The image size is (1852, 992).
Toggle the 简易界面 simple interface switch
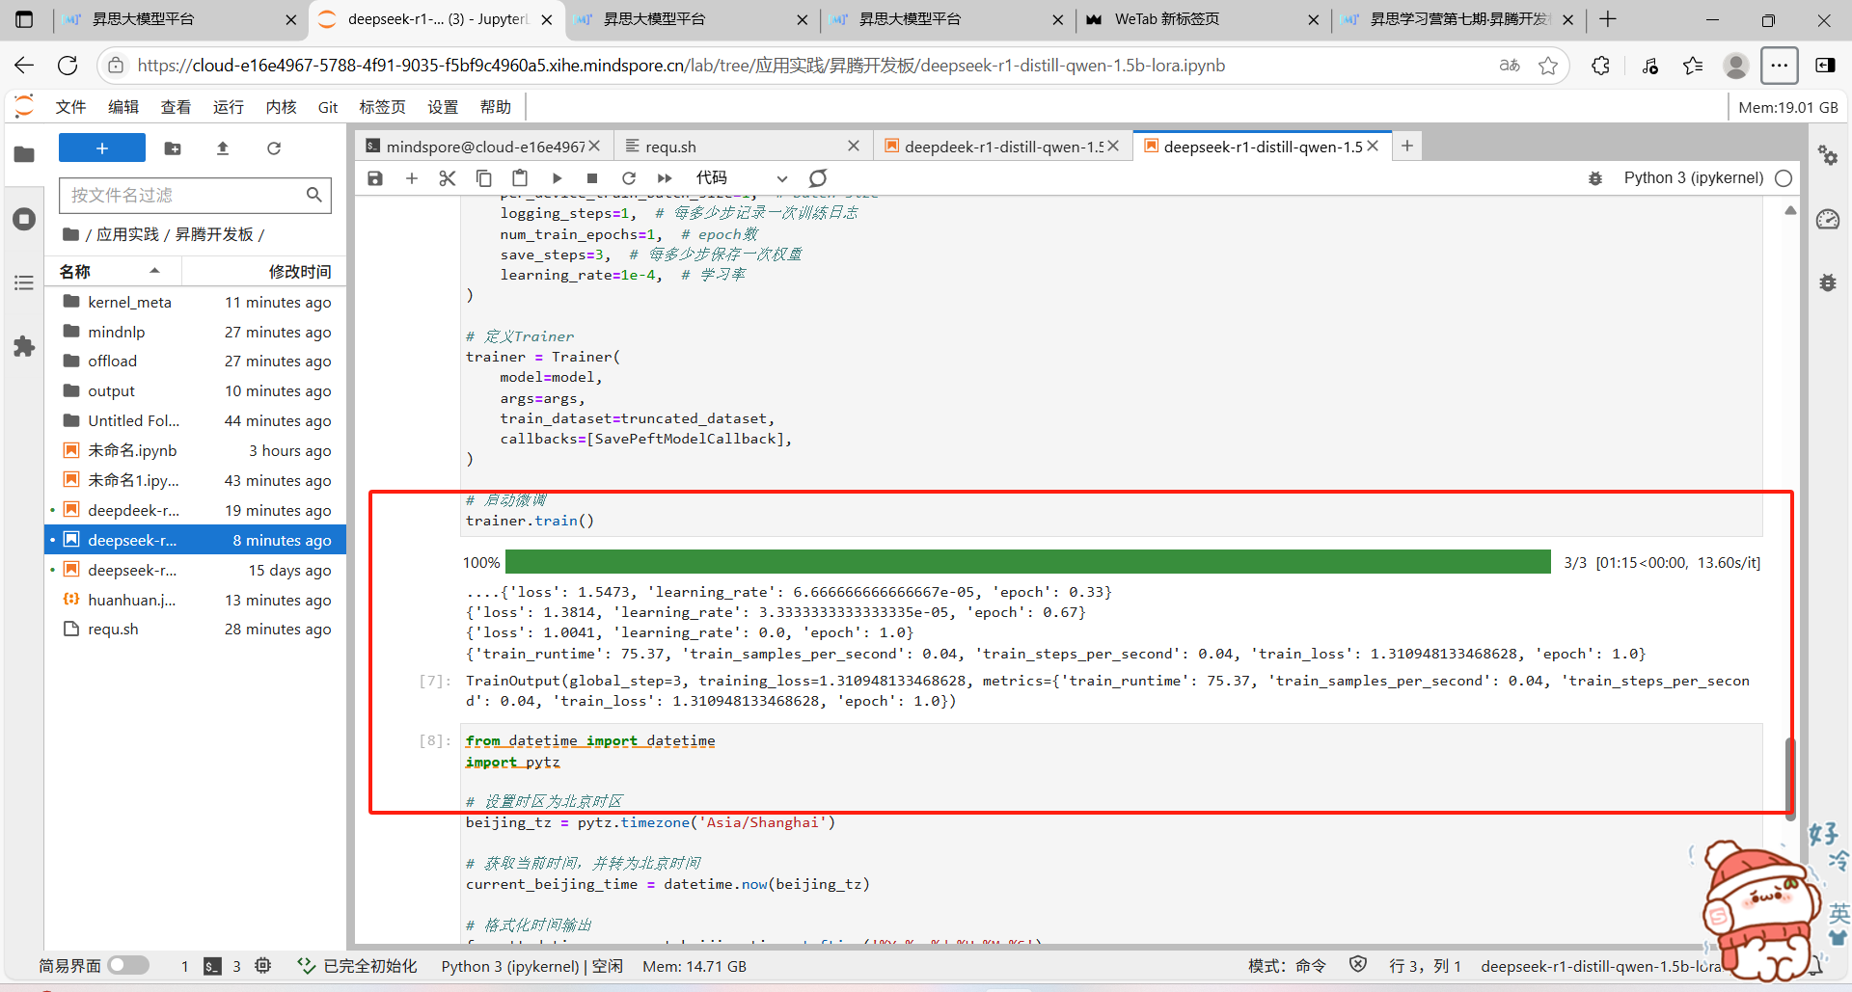[x=128, y=965]
